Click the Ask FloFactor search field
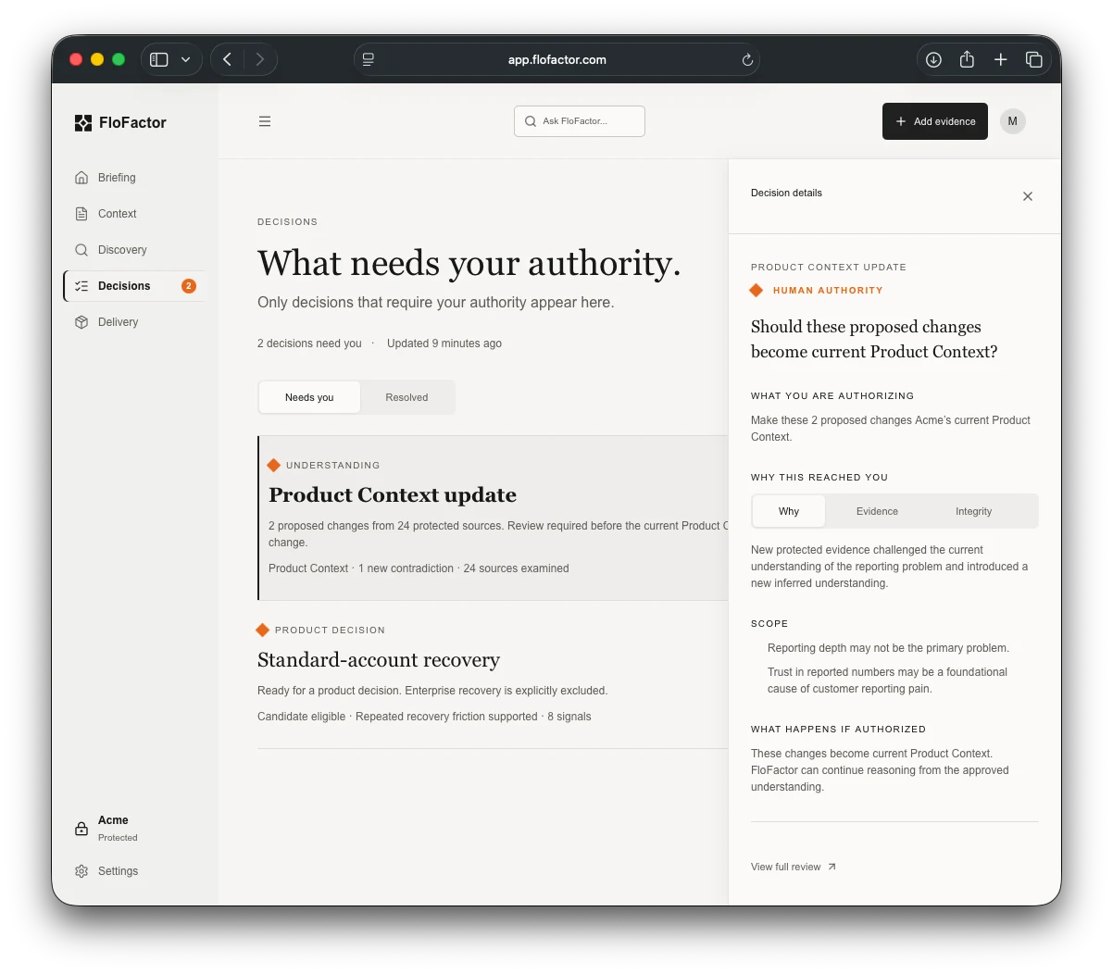 (580, 121)
